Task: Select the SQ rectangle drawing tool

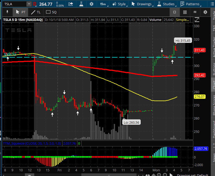Action: 51,12
